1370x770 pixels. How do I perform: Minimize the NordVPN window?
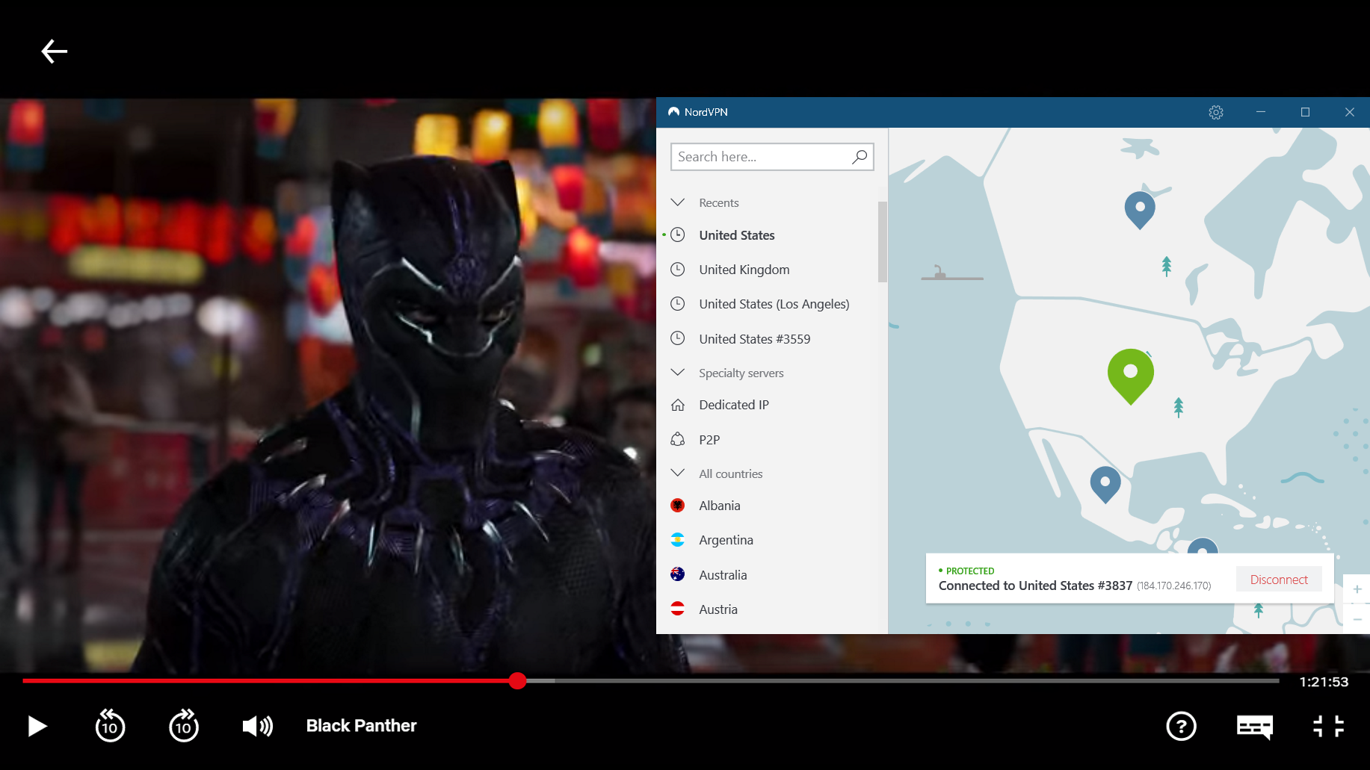[x=1261, y=112]
